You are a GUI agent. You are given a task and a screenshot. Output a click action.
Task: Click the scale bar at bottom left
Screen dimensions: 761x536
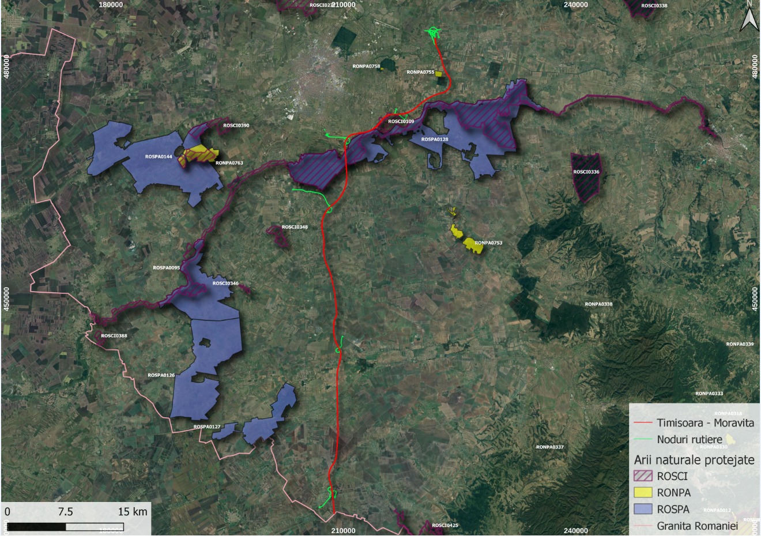point(66,526)
